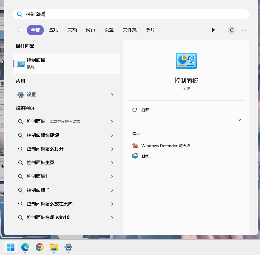
Task: Click the Control Panel icon in best match
Action: click(21, 64)
